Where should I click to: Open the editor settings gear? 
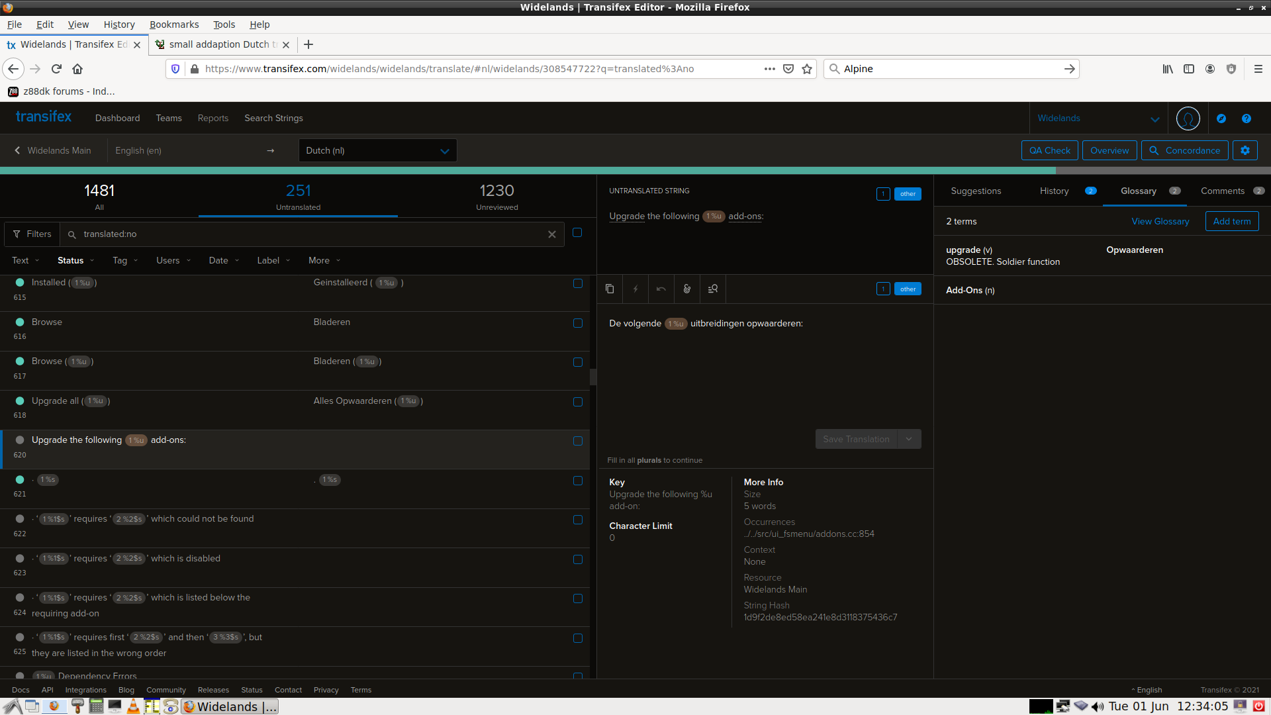coord(1245,150)
